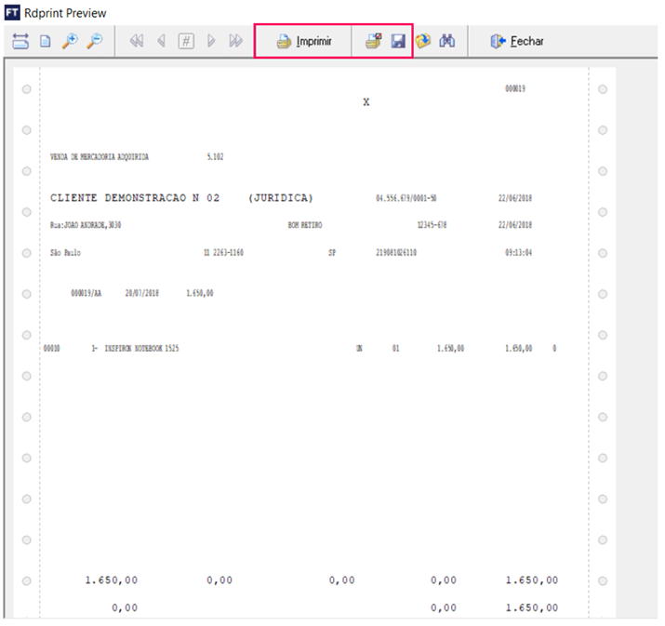Click the Rdprint Preview window title
665x626 pixels.
(65, 13)
